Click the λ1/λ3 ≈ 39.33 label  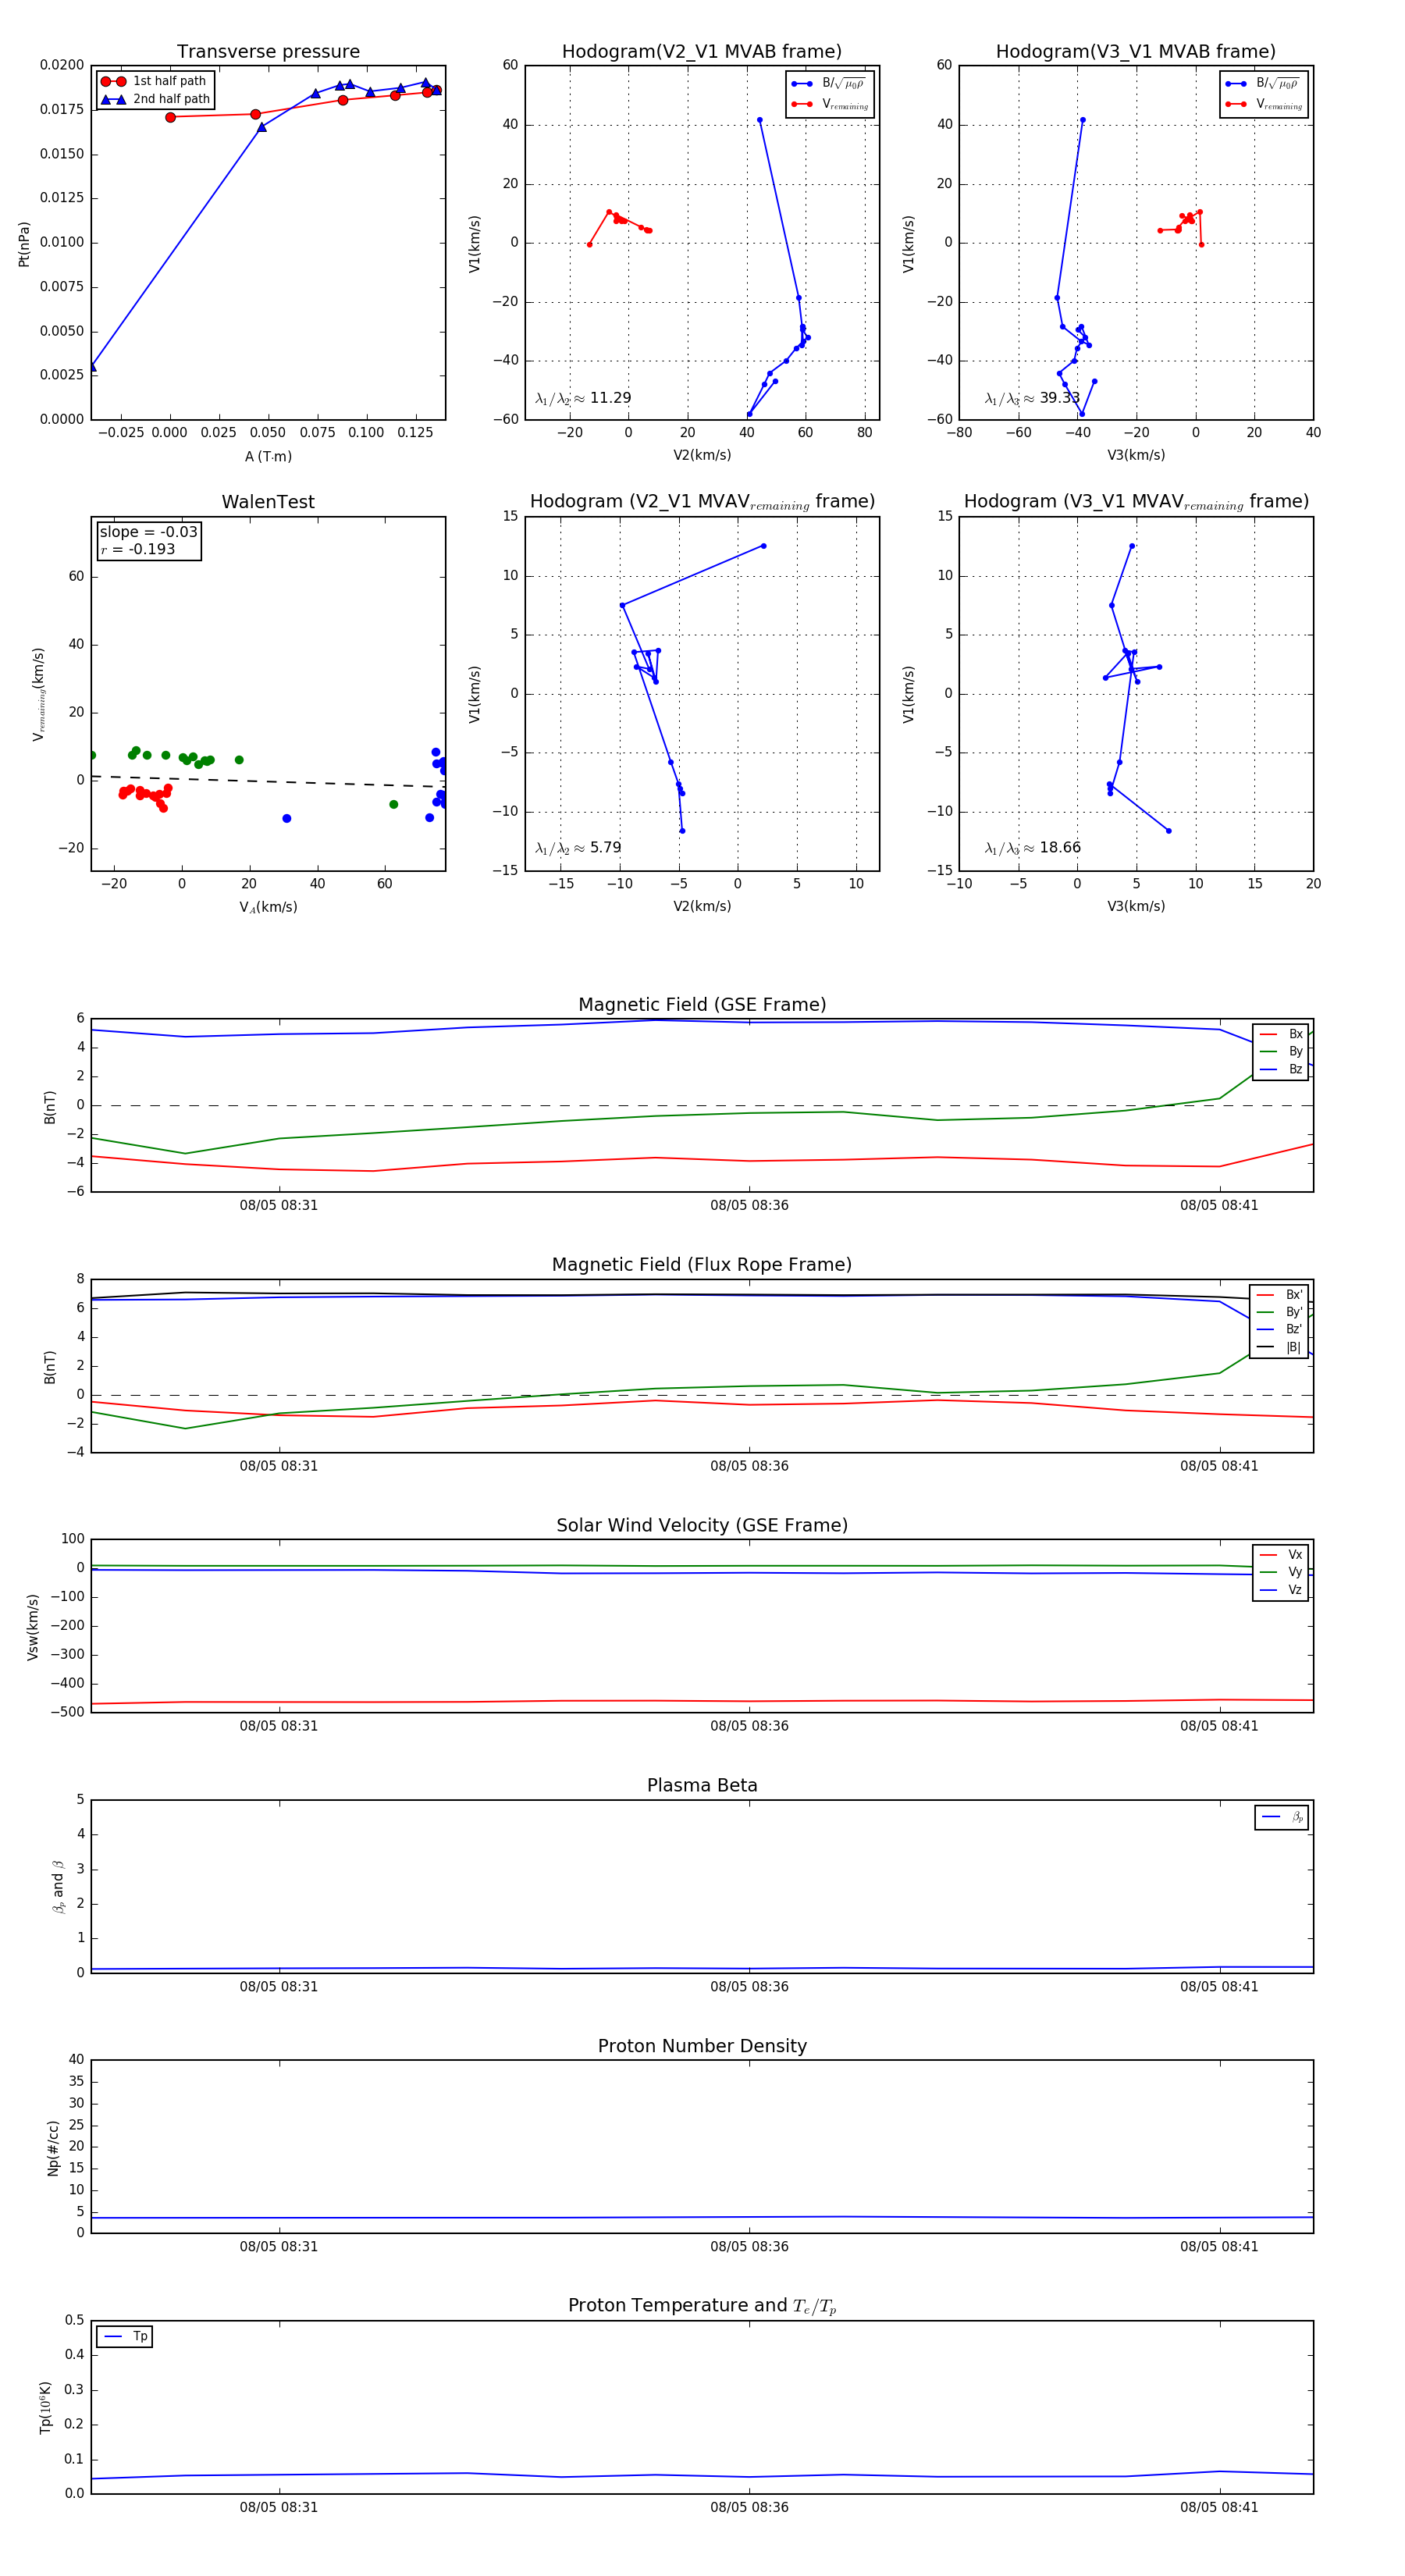point(1032,398)
